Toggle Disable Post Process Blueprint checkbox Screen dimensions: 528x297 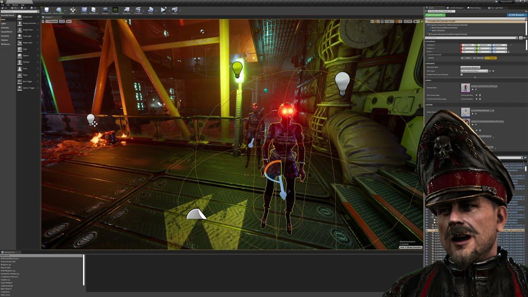coord(462,75)
